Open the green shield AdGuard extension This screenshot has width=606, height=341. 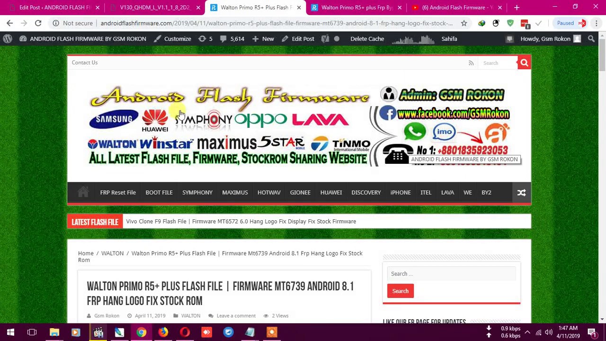510,23
